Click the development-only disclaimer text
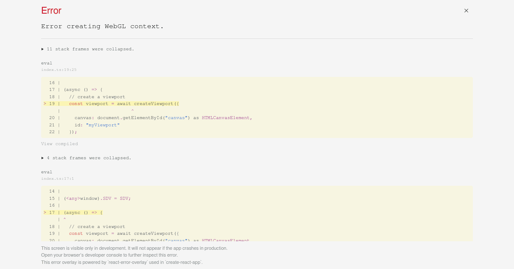The width and height of the screenshot is (514, 269). point(134,248)
